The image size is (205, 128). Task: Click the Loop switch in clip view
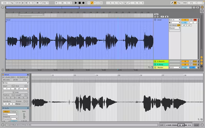pyautogui.click(x=15, y=92)
